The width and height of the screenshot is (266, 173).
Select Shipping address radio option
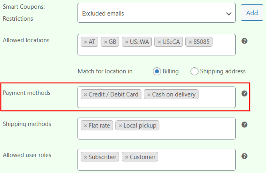point(195,71)
